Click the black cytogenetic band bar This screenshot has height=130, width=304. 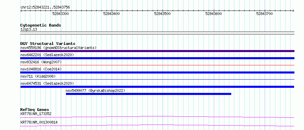(x=157, y=33)
